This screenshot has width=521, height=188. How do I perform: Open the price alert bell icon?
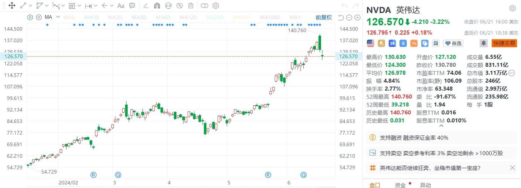(483, 43)
